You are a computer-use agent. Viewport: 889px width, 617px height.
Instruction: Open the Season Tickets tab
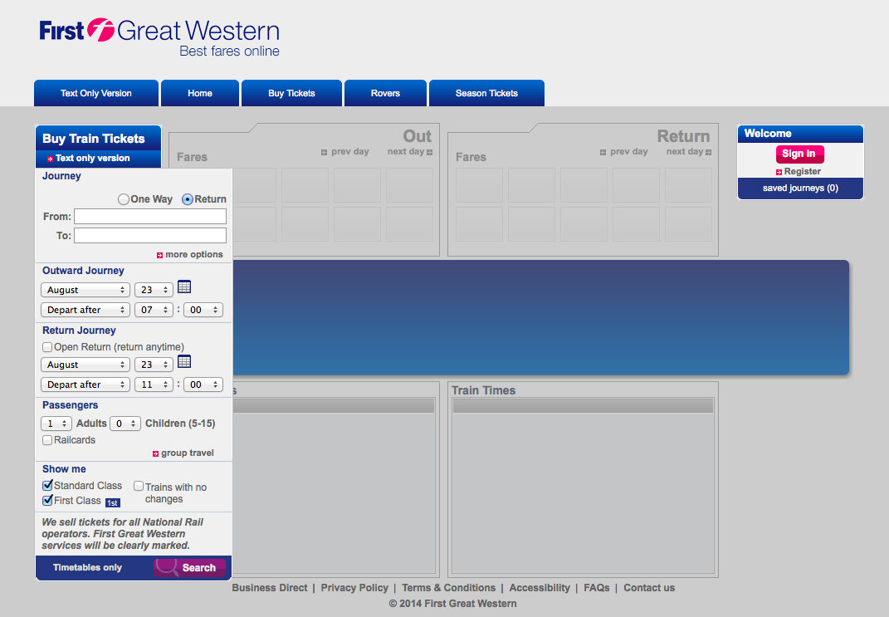coord(486,93)
